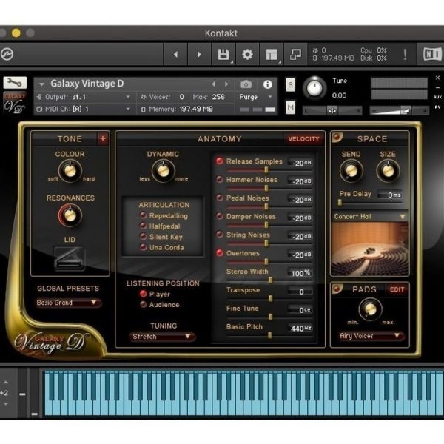Shift keyboard octave up arrow
Image resolution: width=444 pixels, height=444 pixels.
[6, 383]
